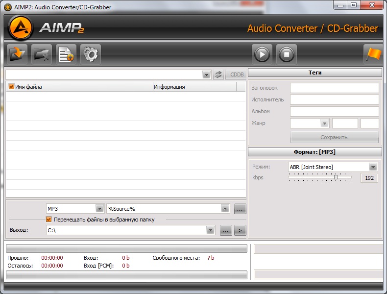Click the Исполнитель input field
This screenshot has height=294, width=387.
point(335,100)
